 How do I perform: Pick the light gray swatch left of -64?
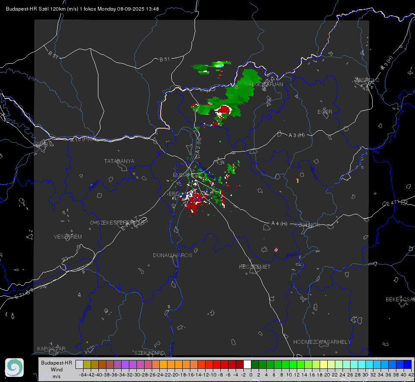[79, 364]
